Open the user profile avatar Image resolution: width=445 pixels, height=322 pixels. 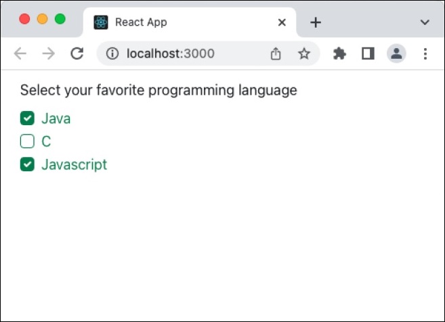[396, 53]
